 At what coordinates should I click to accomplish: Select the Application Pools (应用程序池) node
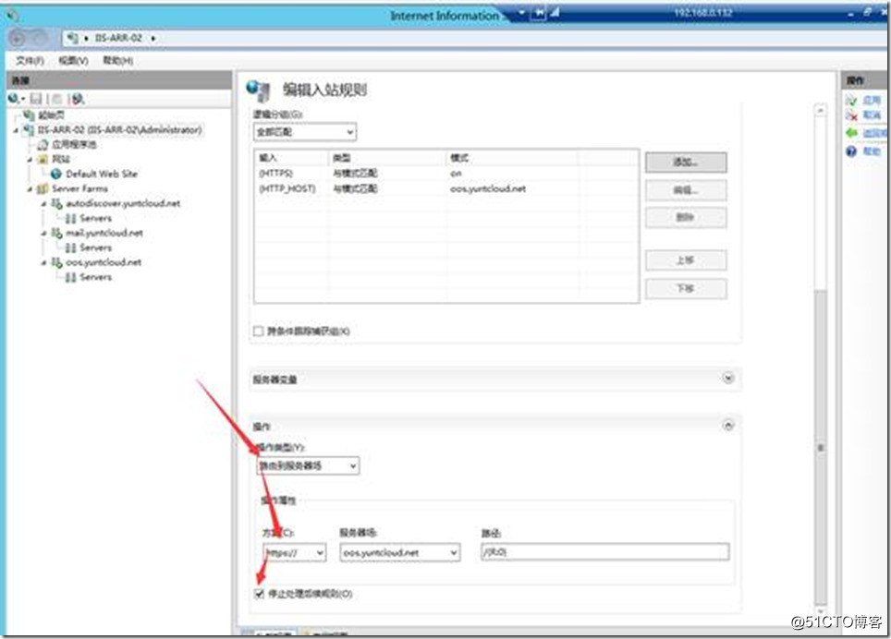[x=75, y=145]
